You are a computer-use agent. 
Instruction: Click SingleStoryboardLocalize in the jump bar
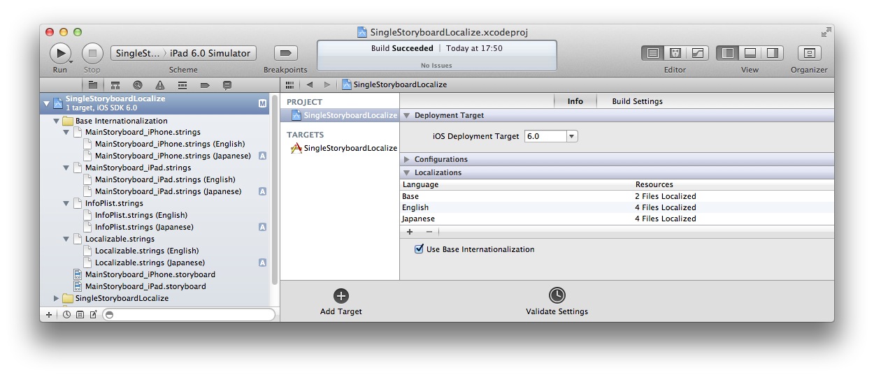394,84
